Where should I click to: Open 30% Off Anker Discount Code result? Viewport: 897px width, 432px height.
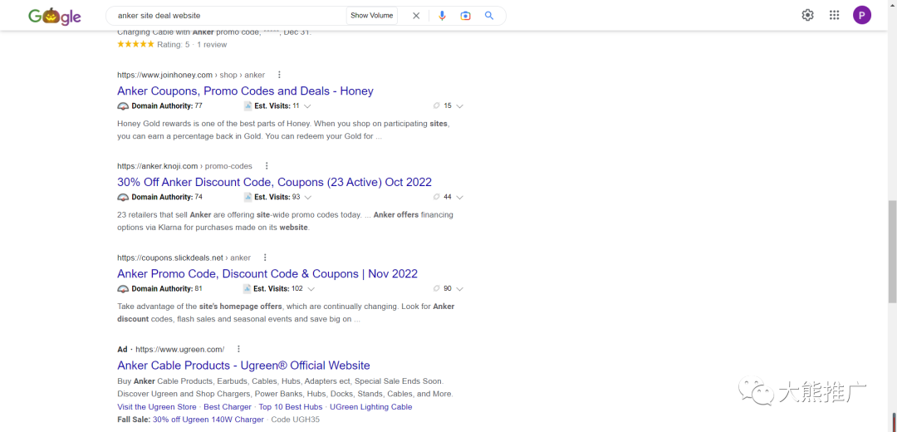(274, 182)
